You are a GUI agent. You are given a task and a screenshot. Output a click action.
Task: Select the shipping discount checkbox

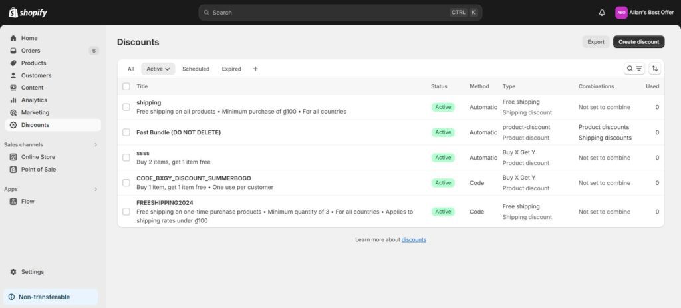pos(126,107)
